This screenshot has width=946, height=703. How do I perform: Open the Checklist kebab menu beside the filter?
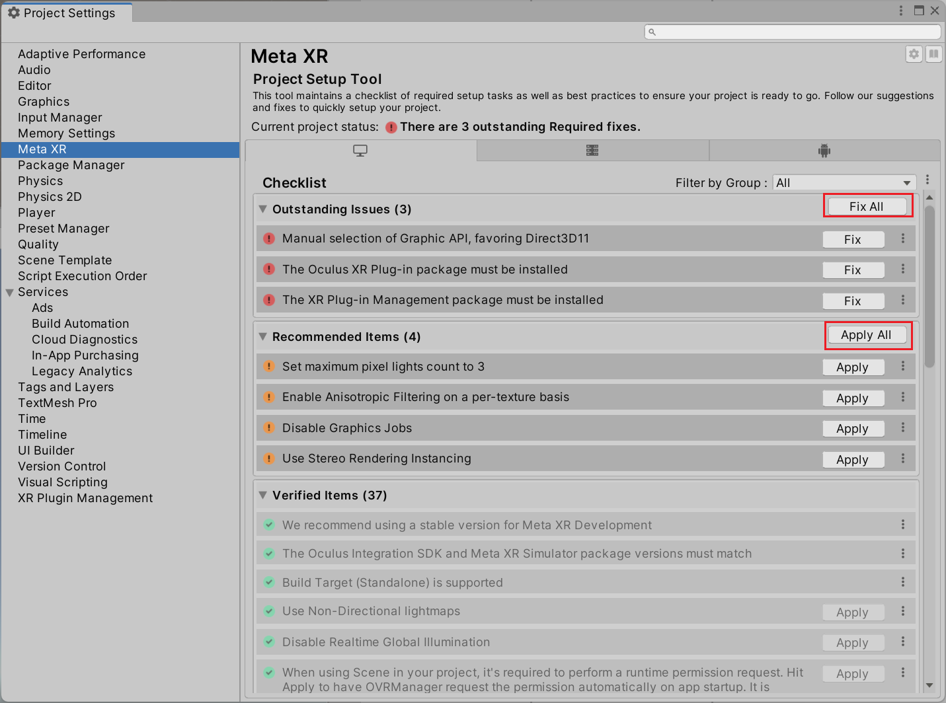pyautogui.click(x=927, y=180)
